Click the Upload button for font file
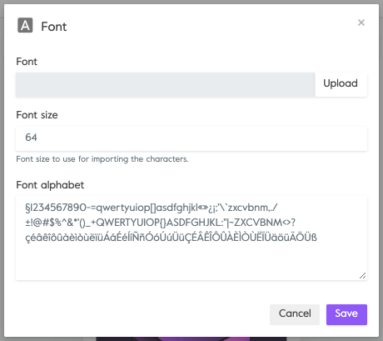 click(x=341, y=84)
